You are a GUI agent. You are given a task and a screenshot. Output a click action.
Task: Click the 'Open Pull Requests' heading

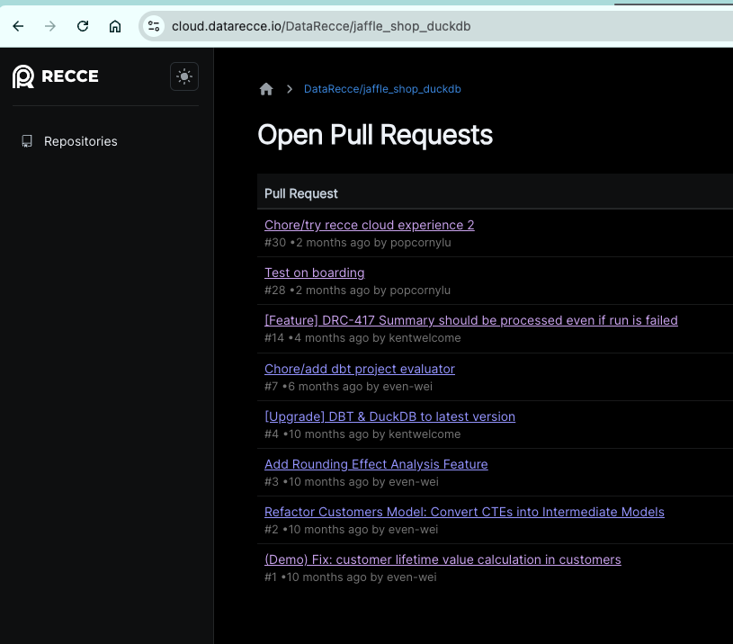pyautogui.click(x=375, y=135)
